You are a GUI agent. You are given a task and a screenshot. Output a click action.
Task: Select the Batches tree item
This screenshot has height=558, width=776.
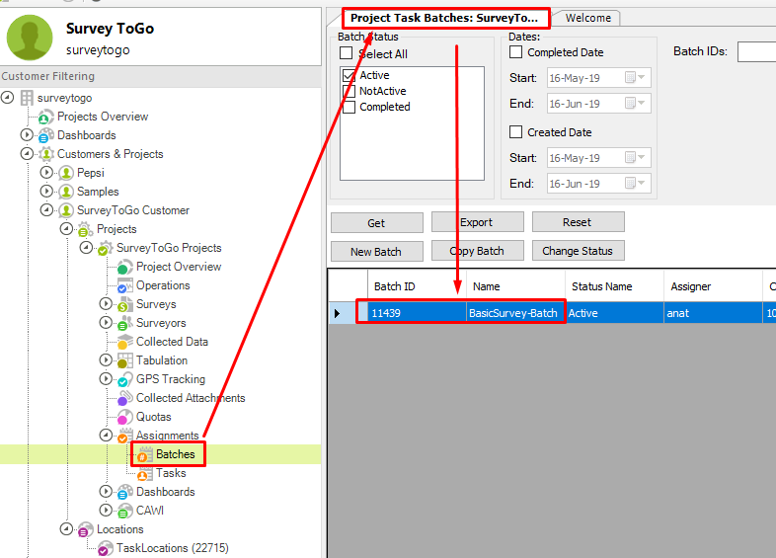[175, 454]
